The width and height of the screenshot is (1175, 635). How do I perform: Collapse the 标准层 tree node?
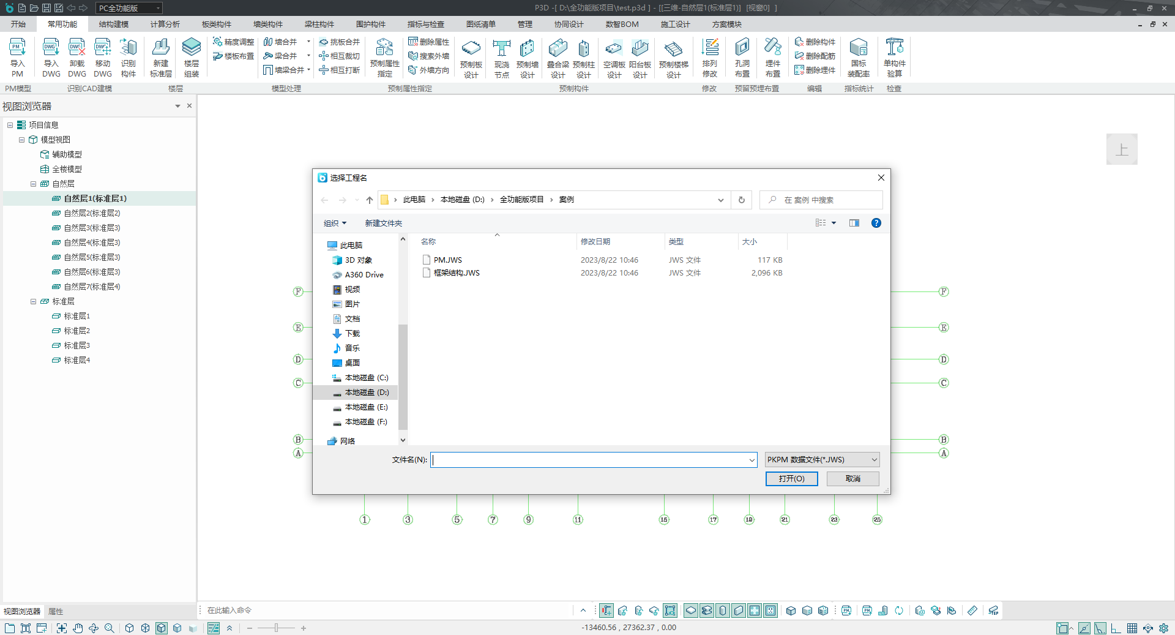point(34,301)
